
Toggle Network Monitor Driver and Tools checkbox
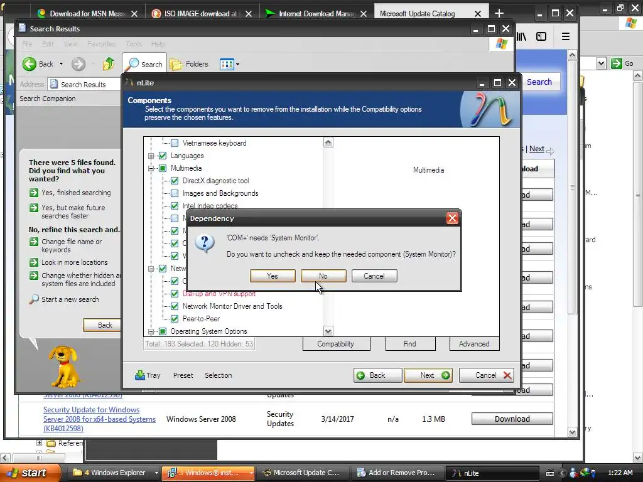175,306
